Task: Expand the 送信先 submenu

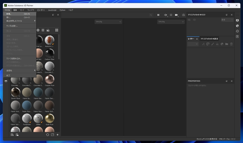Action: (x=20, y=70)
